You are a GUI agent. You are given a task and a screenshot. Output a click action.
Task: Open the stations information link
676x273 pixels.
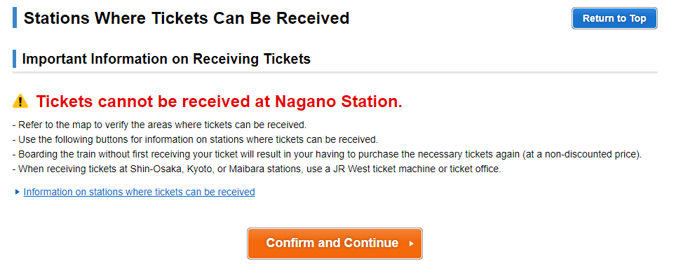pos(139,192)
